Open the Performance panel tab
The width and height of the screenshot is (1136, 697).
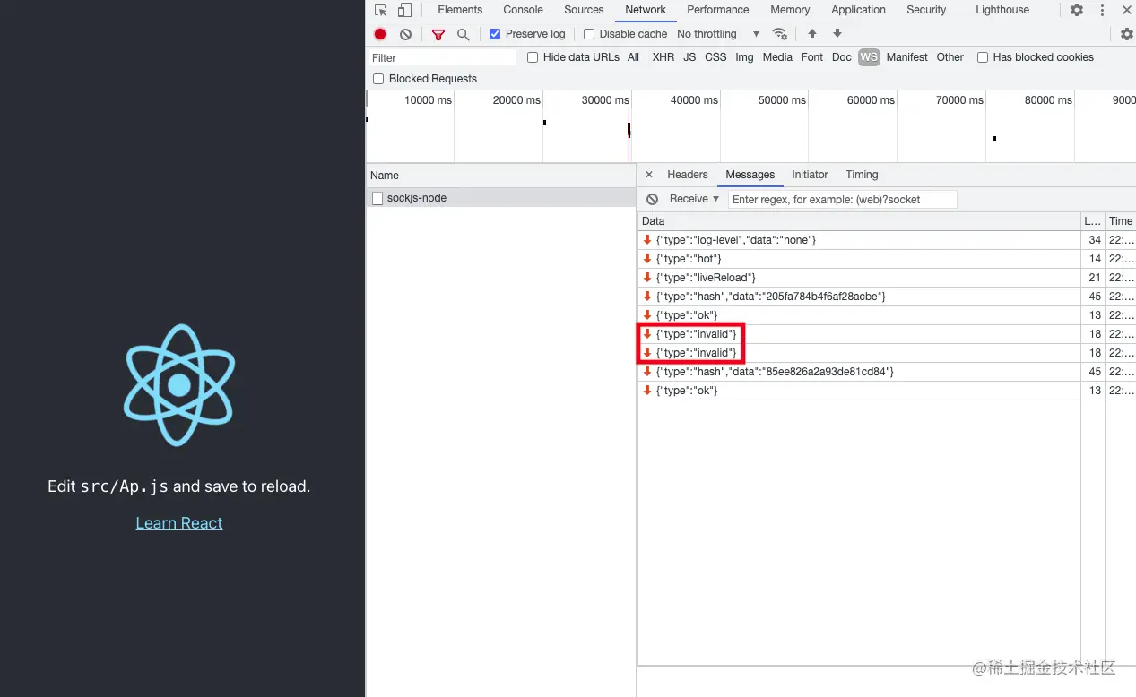(x=718, y=10)
